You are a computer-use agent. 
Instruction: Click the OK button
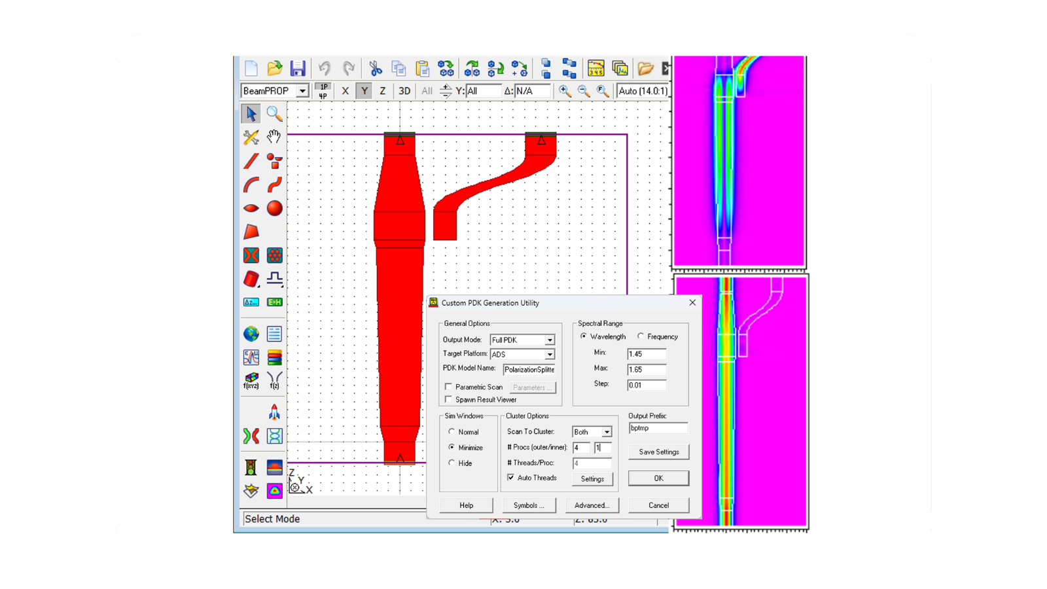(658, 478)
